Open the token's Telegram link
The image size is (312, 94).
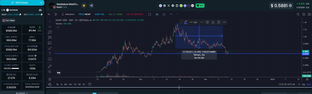pos(173,5)
